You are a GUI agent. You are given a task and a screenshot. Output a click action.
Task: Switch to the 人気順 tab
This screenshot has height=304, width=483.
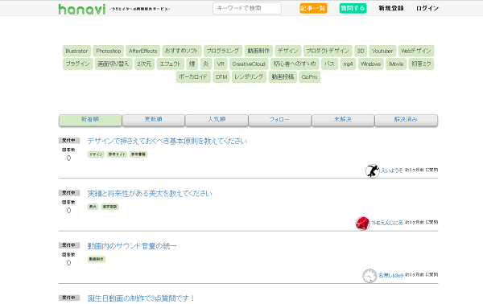tap(217, 120)
